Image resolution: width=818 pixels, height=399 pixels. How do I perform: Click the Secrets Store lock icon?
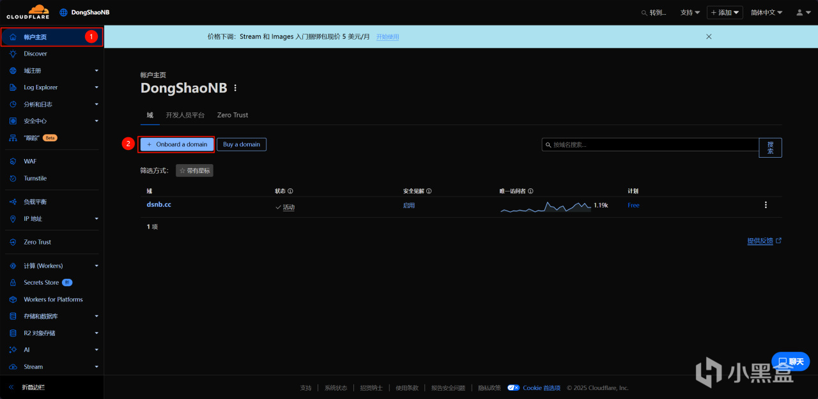(x=13, y=282)
